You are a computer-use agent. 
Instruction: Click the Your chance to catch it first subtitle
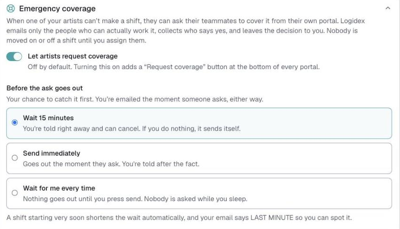135,99
